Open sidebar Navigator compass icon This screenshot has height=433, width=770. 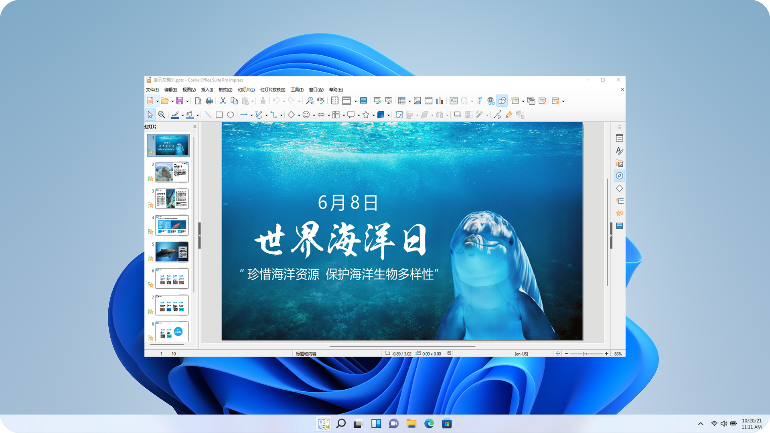click(619, 176)
